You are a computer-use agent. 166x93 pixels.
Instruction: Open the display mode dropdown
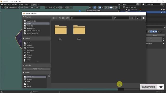tap(133, 18)
